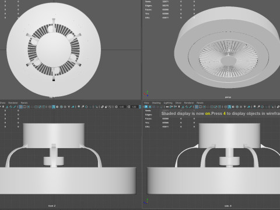The image size is (280, 210).
Task: Toggle X-ray joints in the front view toolbar
Action: coord(110,107)
